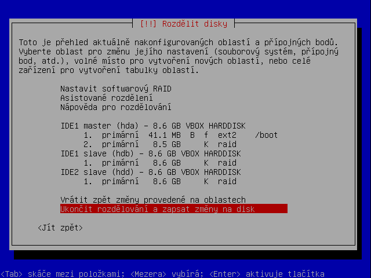Open Nápověda pro rozdělování help
Viewport: 371px width, 278px height.
click(x=116, y=107)
